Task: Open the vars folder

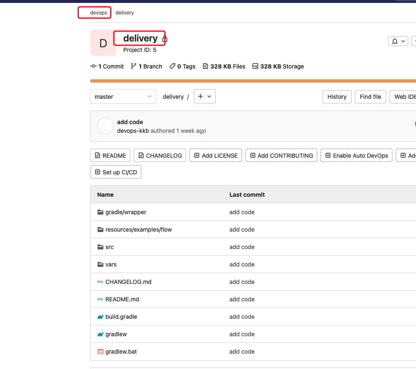Action: (x=111, y=264)
